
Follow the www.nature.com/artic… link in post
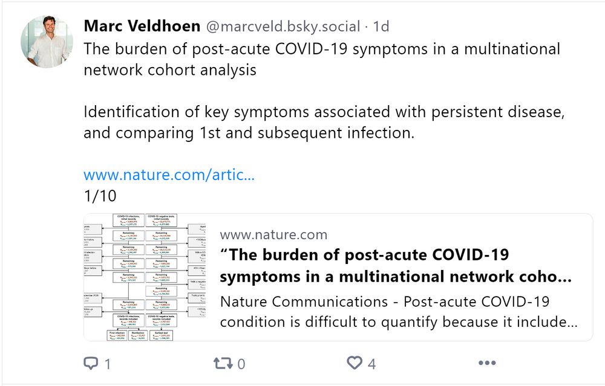(x=169, y=175)
